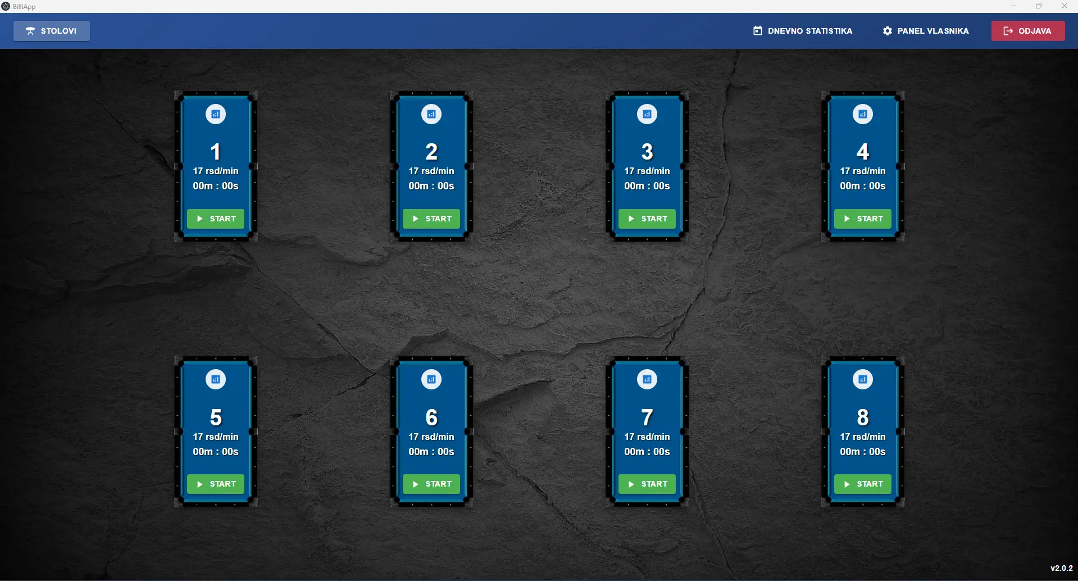Open statistics icon on table 1
This screenshot has height=581, width=1078.
(x=216, y=114)
